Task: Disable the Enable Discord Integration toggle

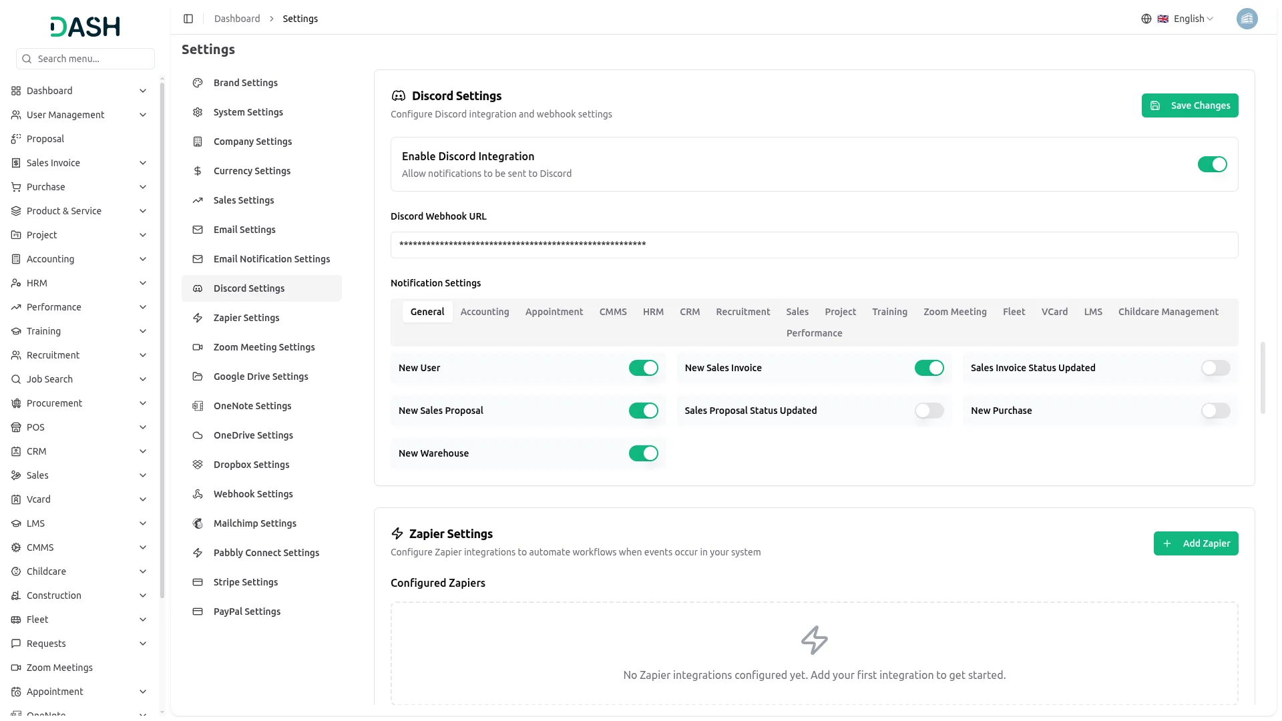Action: [1212, 164]
